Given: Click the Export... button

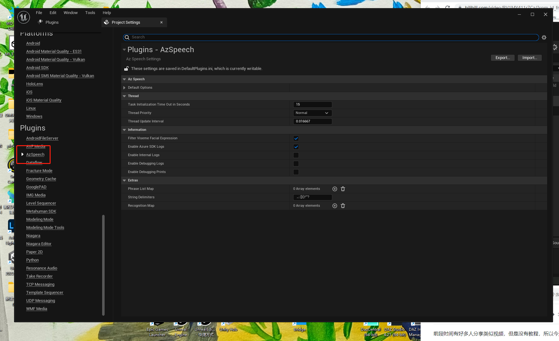Looking at the screenshot, I should coord(503,58).
